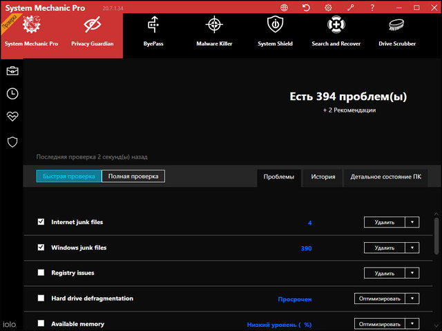Open the System Shield module
442x331 pixels.
(x=275, y=31)
